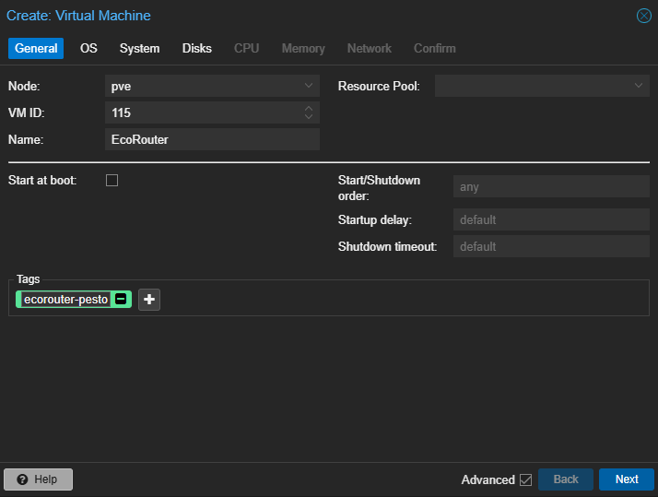Click the Start/Shutdown order field
This screenshot has width=658, height=497.
point(551,186)
